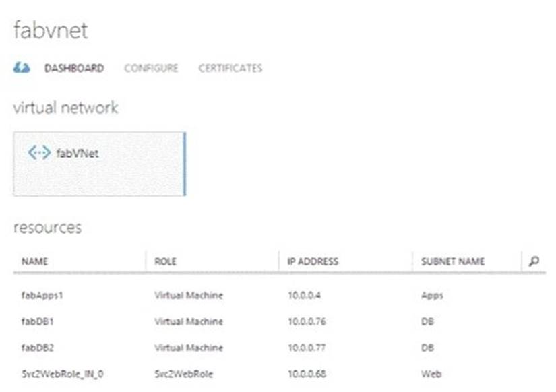Click the cloud quick start icon beside Dashboard
The image size is (556, 392).
pyautogui.click(x=22, y=68)
